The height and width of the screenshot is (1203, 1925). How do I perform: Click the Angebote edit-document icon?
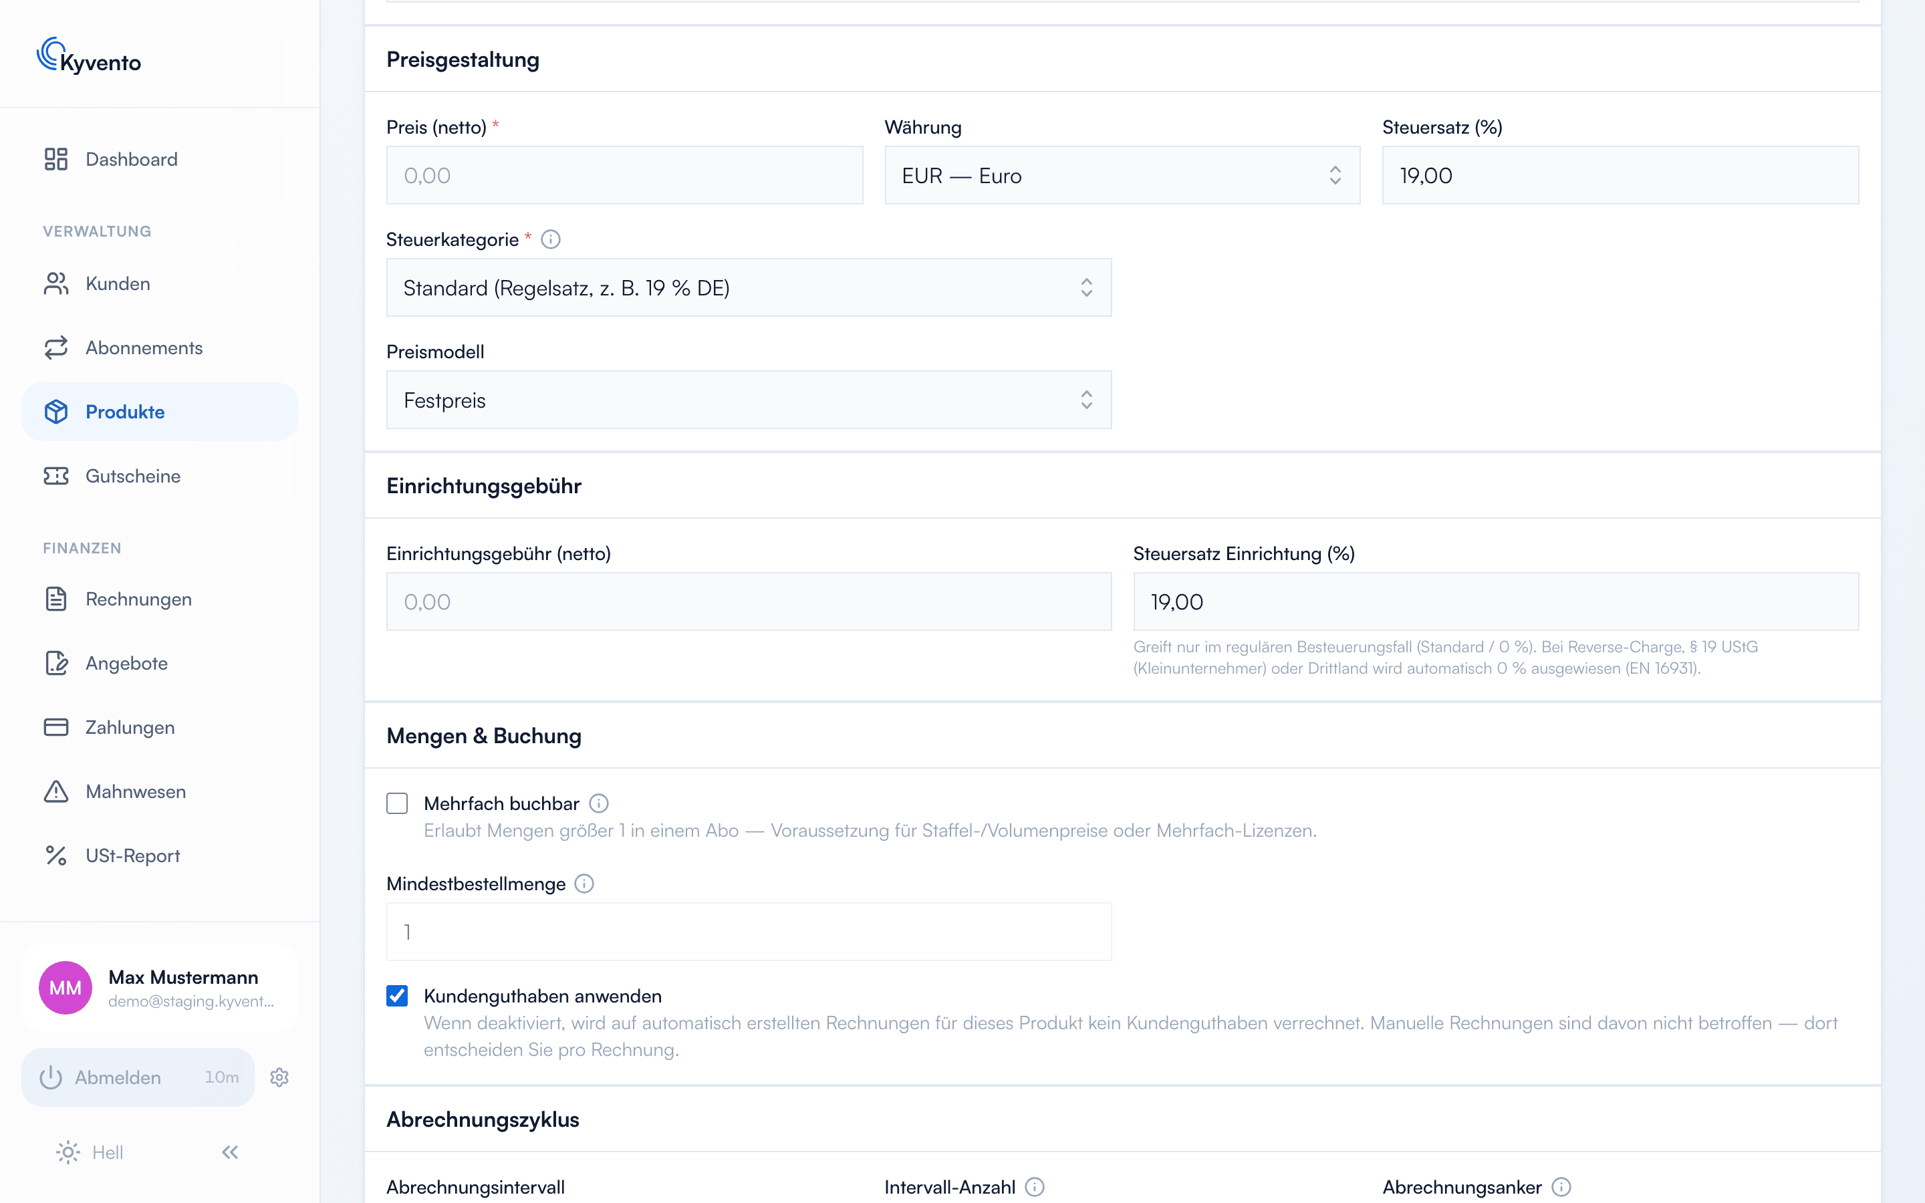tap(55, 663)
